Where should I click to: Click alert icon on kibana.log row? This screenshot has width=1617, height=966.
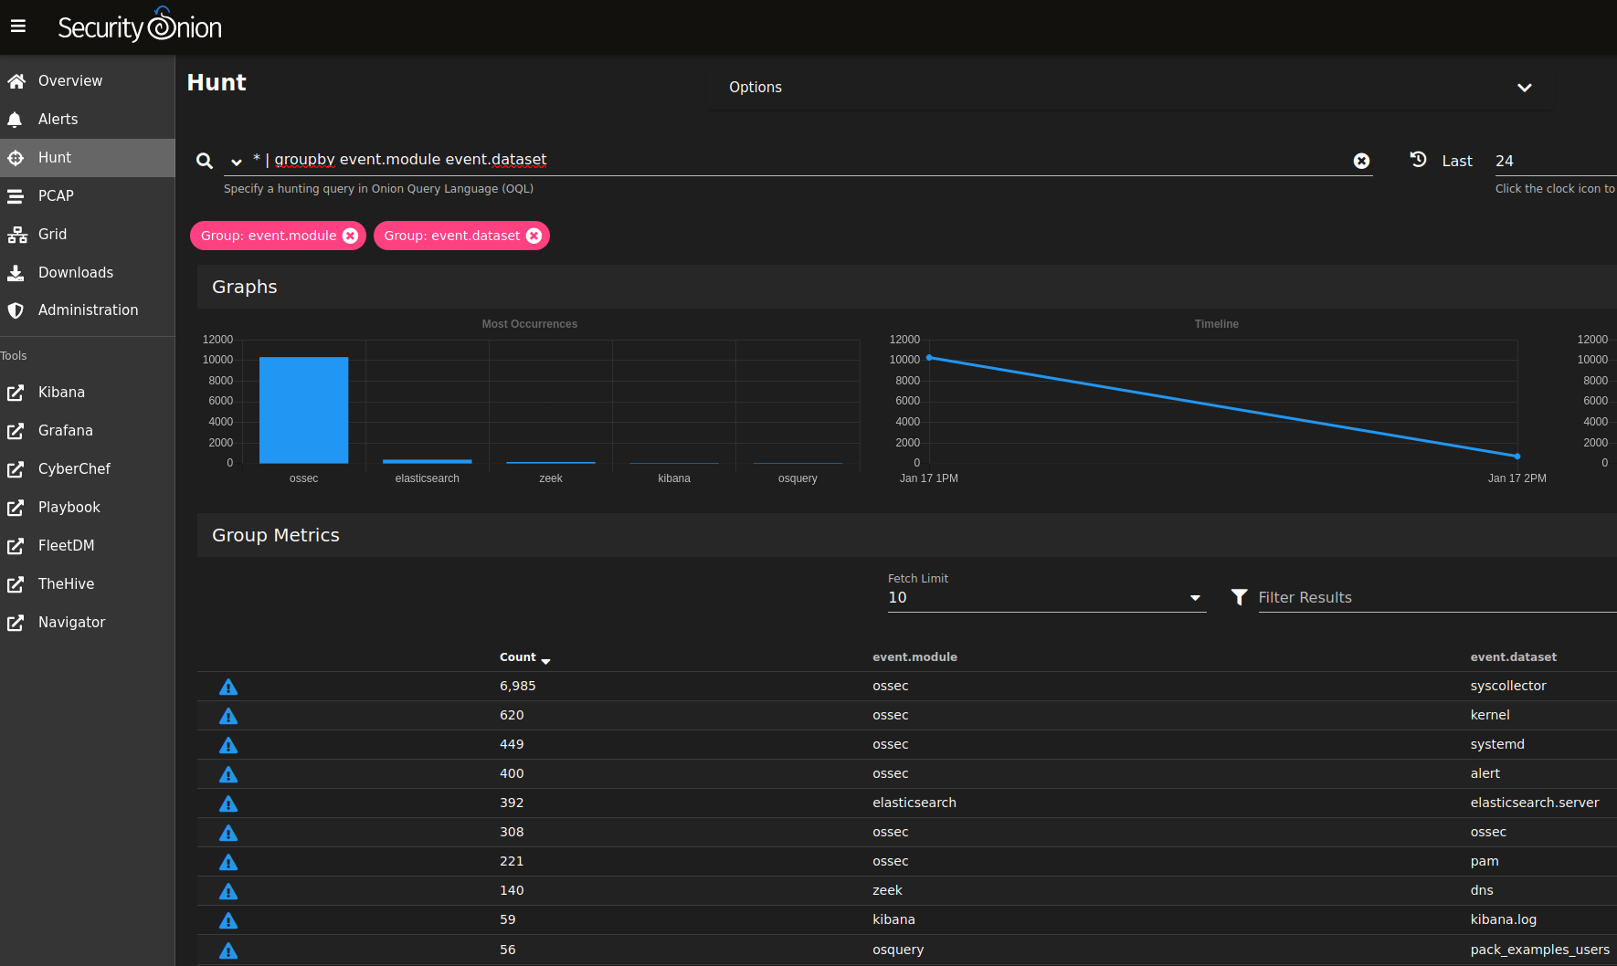(x=228, y=920)
